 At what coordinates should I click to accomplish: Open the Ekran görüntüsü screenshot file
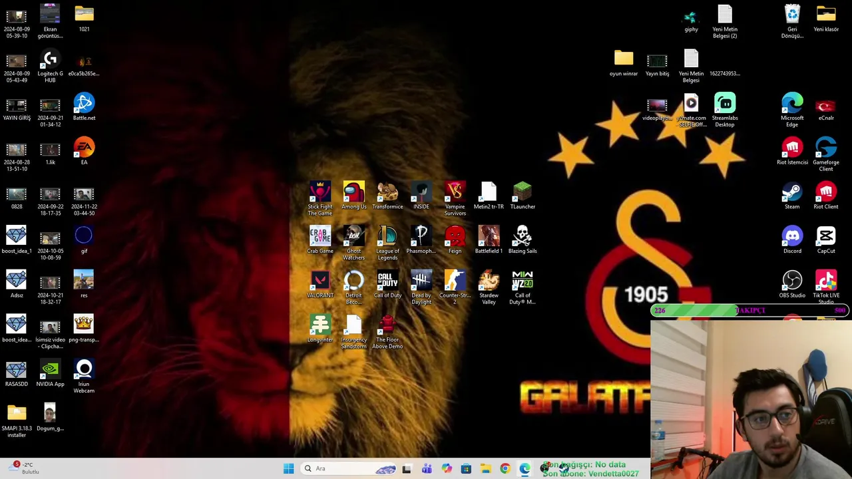50,21
